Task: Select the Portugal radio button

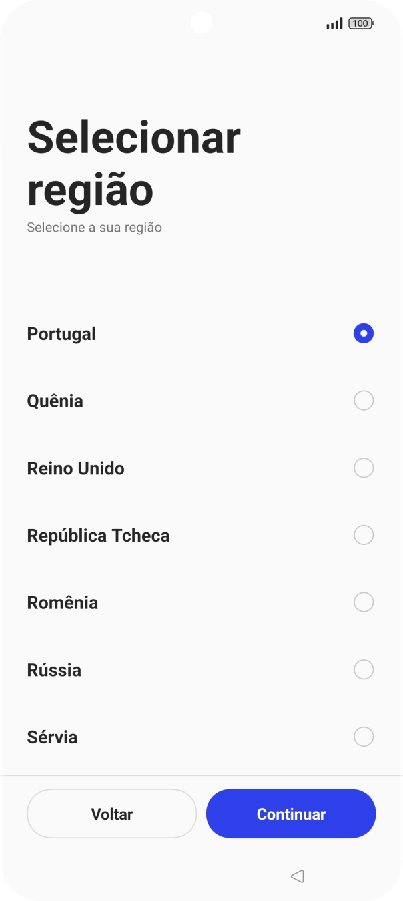Action: 363,333
